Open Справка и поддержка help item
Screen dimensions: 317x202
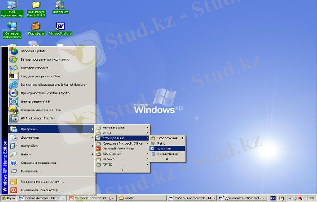tap(38, 162)
